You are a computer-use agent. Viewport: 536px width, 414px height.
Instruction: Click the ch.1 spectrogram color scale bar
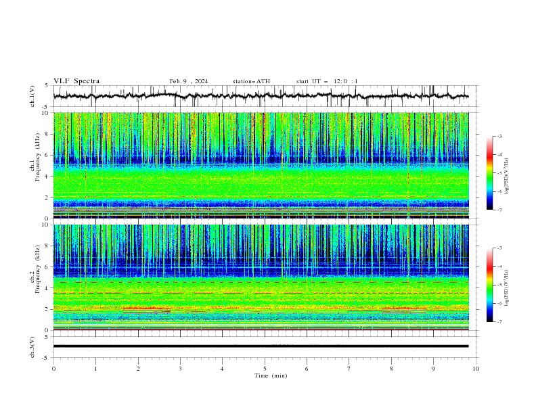point(489,173)
